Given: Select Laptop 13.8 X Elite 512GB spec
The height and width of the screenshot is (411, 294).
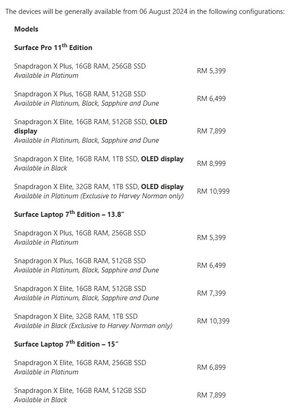Looking at the screenshot, I should click(80, 289).
